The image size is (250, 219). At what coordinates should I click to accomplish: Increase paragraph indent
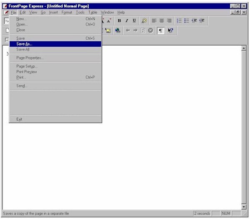click(x=202, y=21)
